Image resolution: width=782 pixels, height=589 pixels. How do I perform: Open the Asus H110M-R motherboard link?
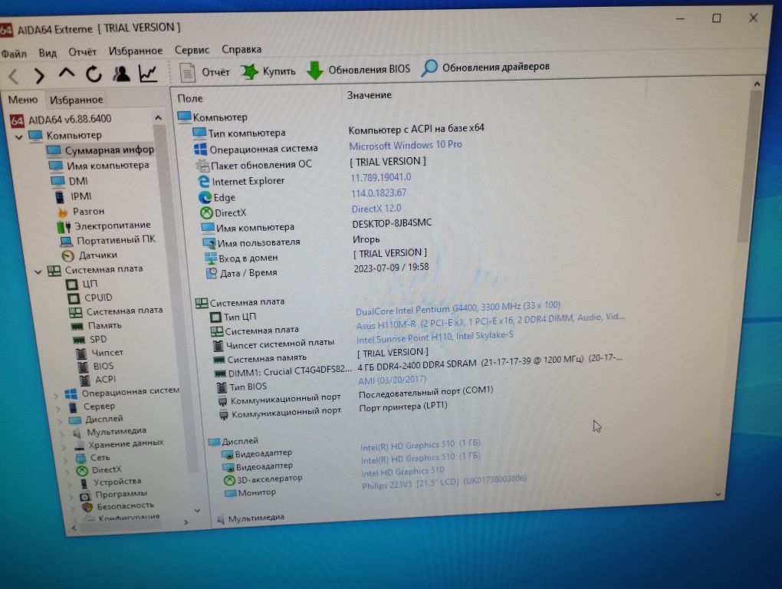tap(490, 321)
